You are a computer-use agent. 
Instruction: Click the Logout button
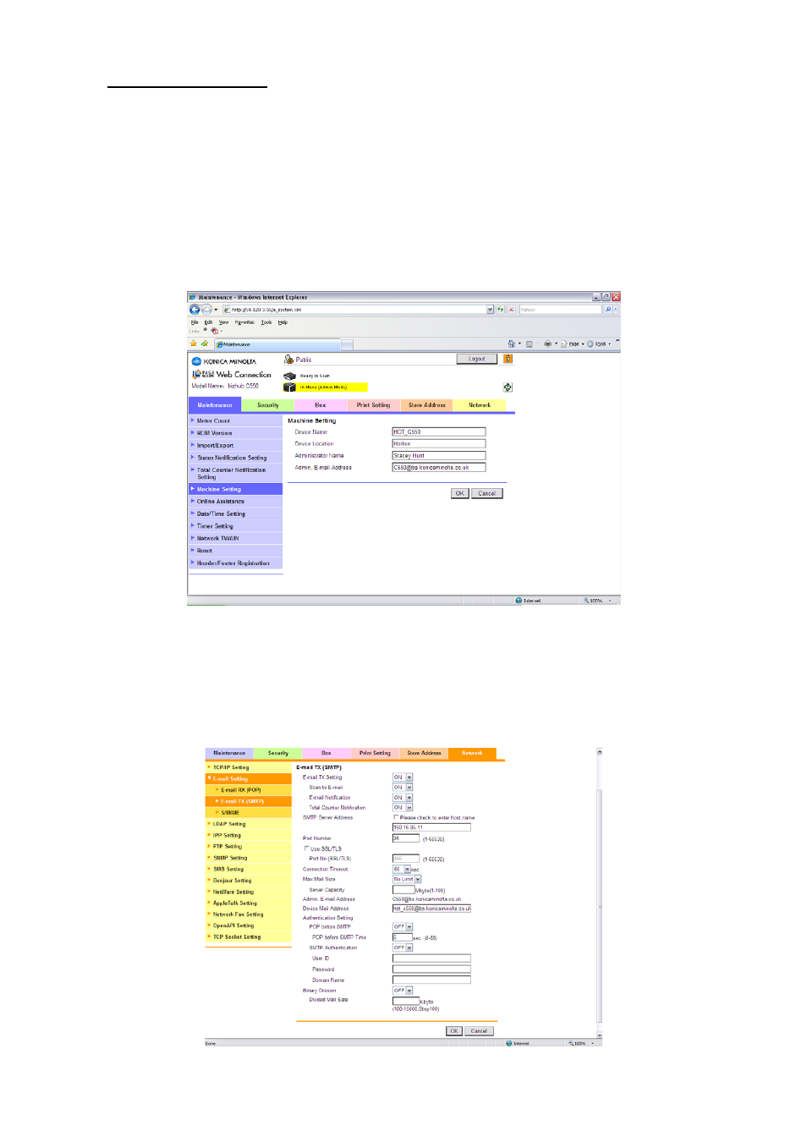477,359
